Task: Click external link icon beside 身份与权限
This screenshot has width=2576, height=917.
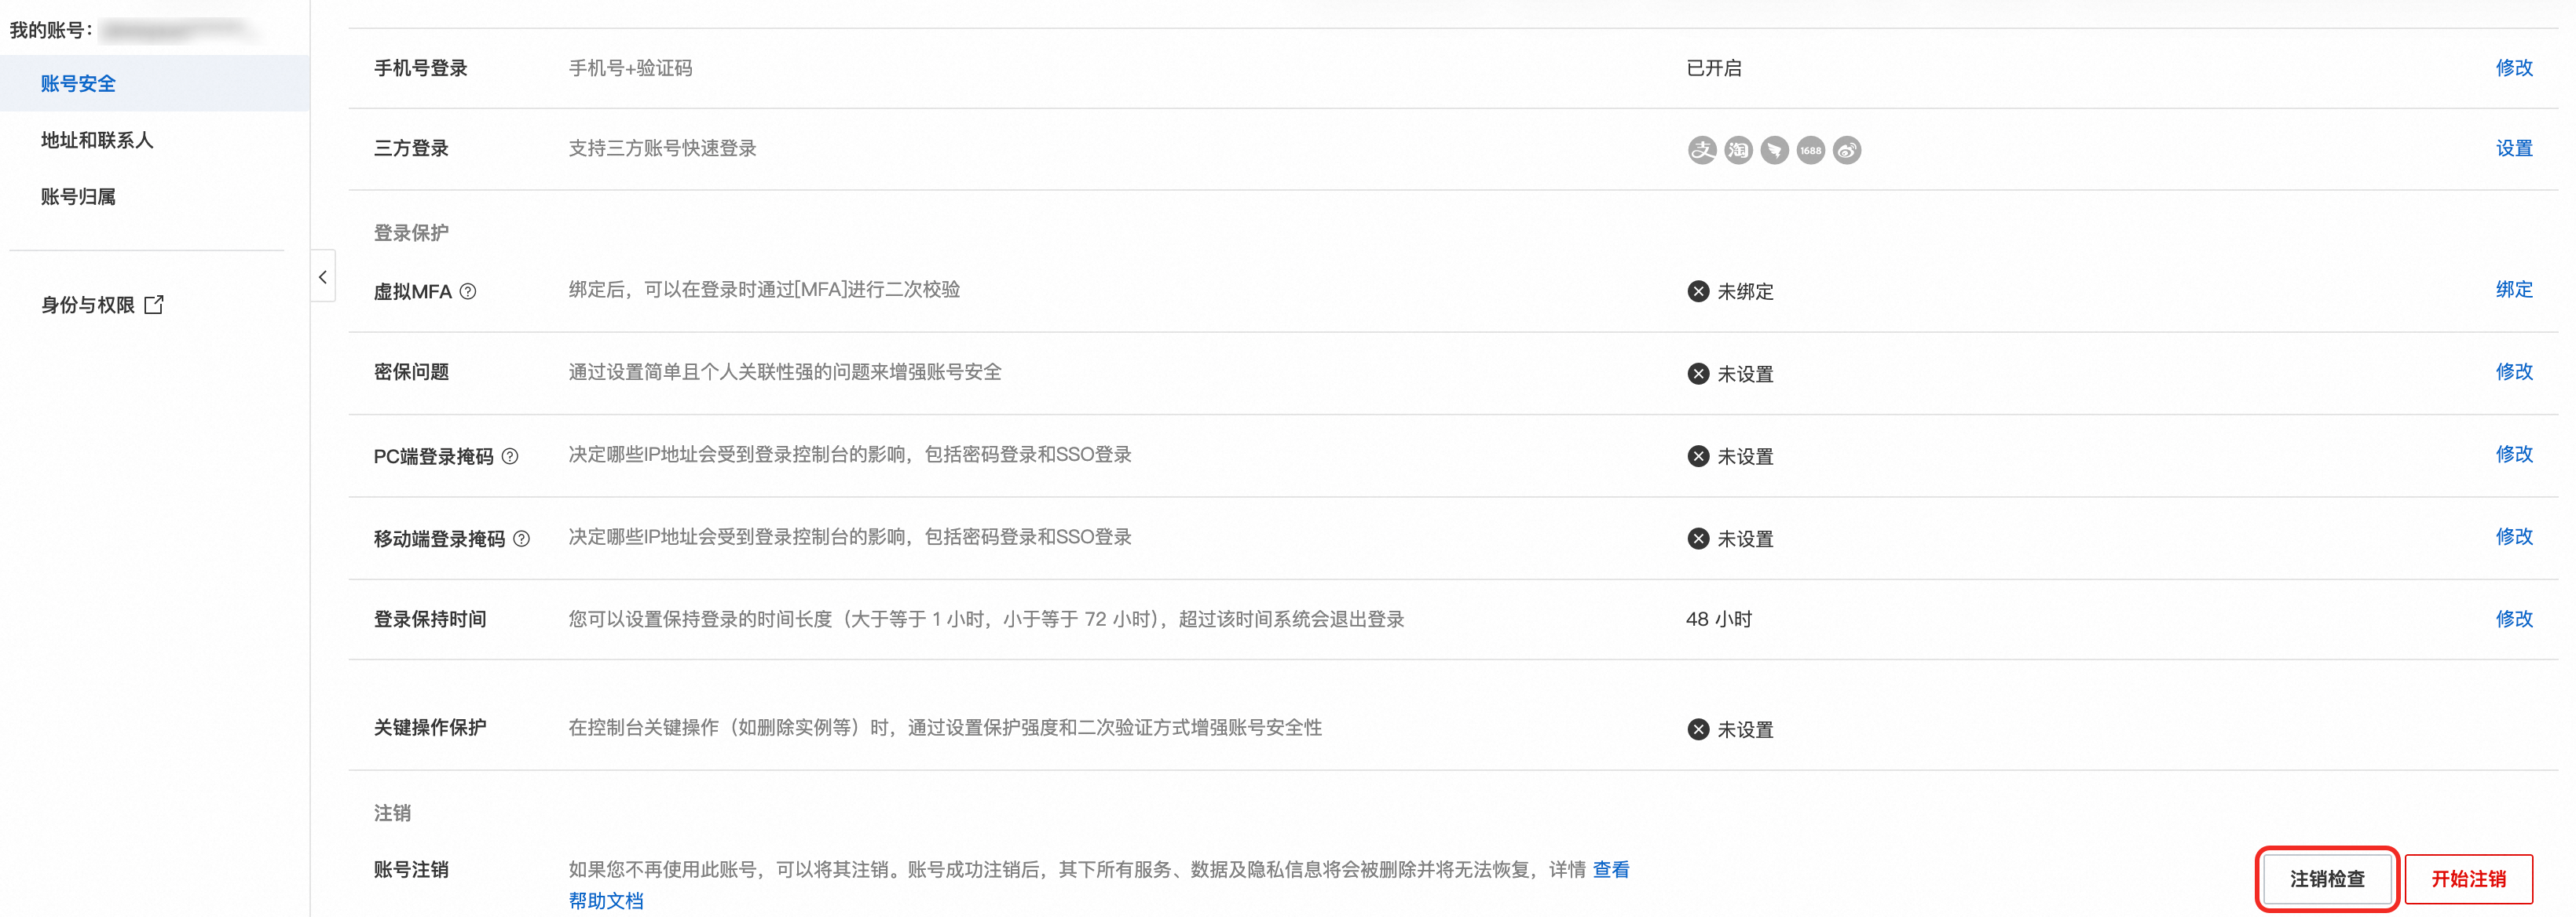Action: point(154,304)
